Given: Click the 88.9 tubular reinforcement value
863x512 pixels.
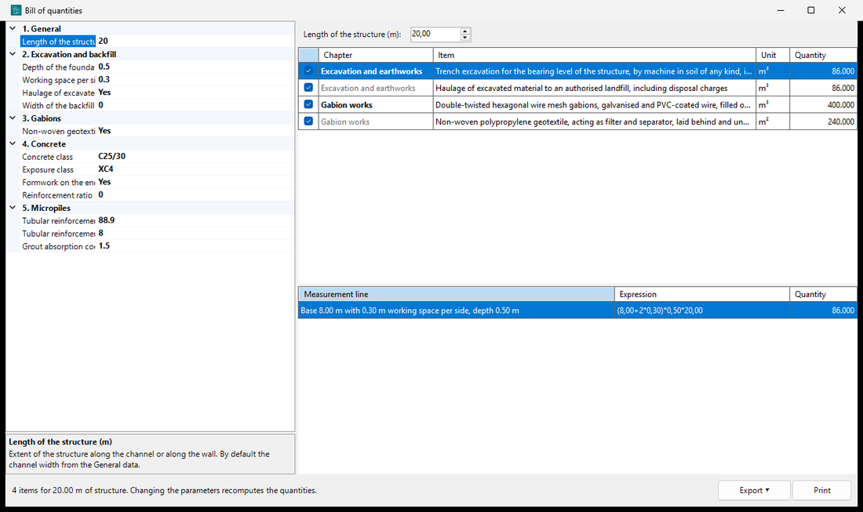Looking at the screenshot, I should point(106,220).
